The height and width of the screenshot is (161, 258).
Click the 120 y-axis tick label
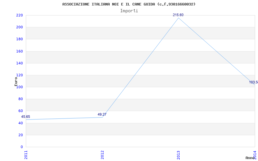(x=19, y=75)
